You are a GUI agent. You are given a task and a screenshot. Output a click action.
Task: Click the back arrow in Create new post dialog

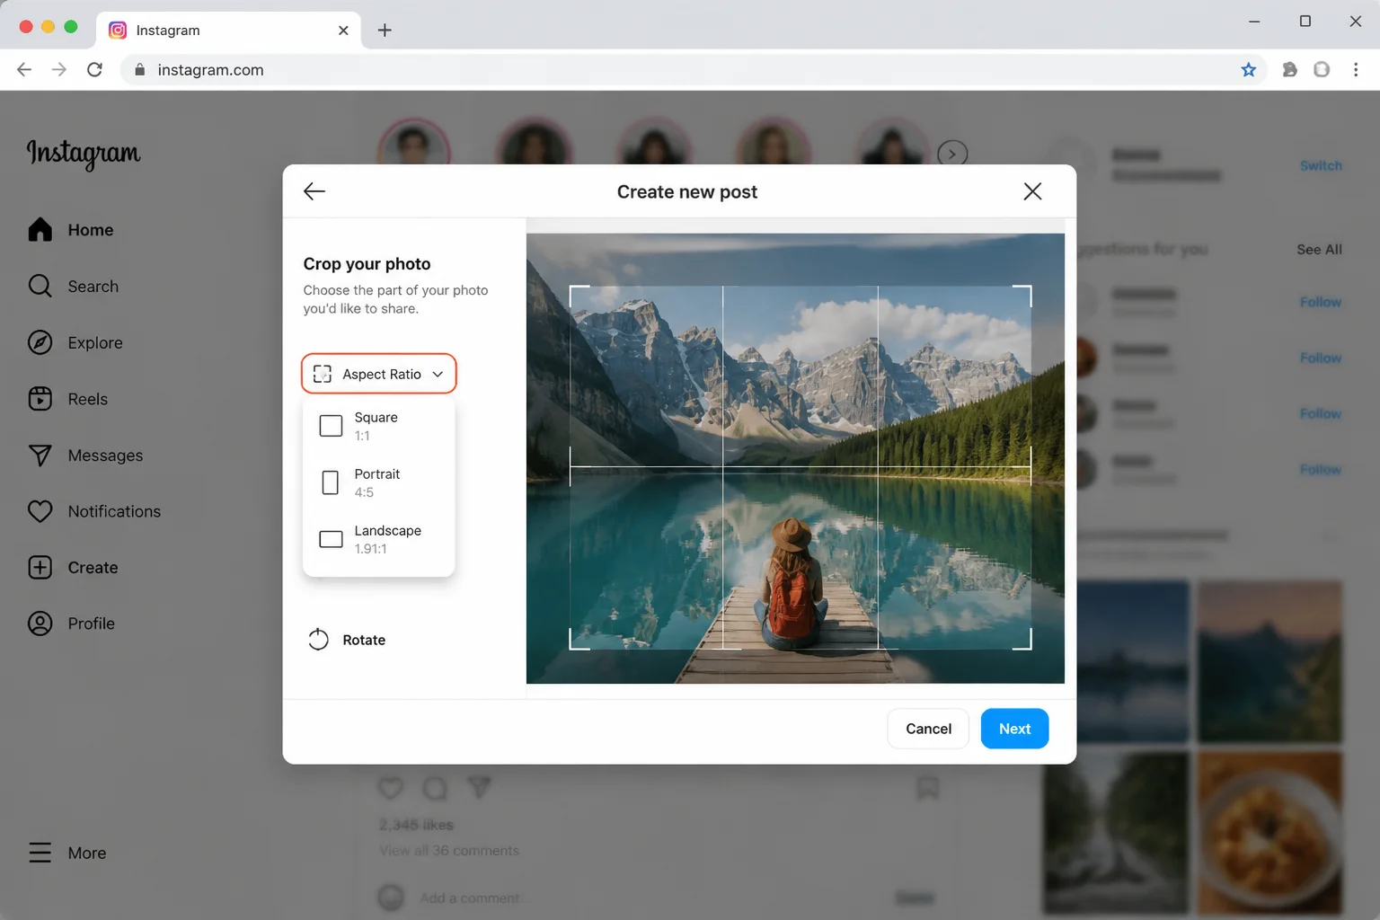tap(314, 191)
